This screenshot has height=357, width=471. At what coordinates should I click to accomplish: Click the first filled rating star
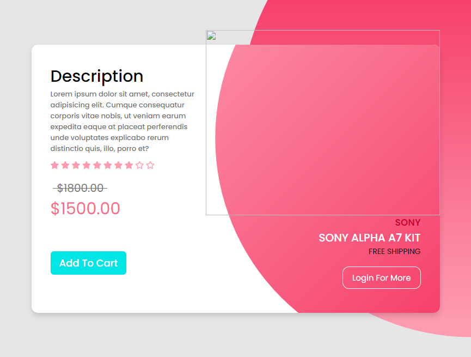coord(54,165)
